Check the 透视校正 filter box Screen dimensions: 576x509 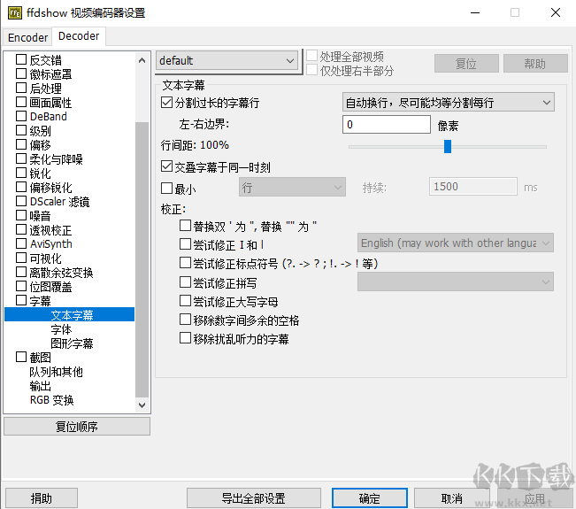click(x=21, y=229)
